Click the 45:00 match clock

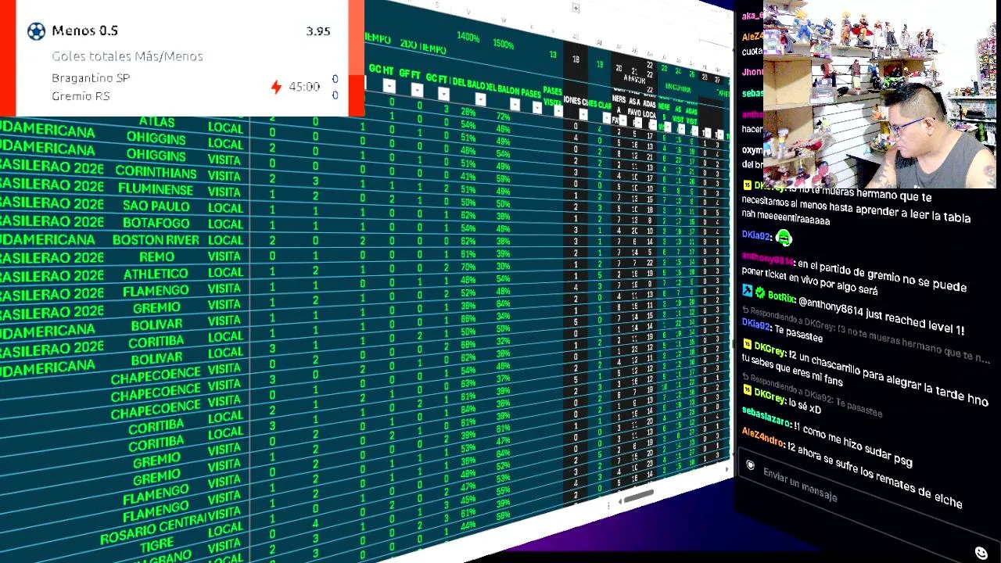pyautogui.click(x=304, y=87)
